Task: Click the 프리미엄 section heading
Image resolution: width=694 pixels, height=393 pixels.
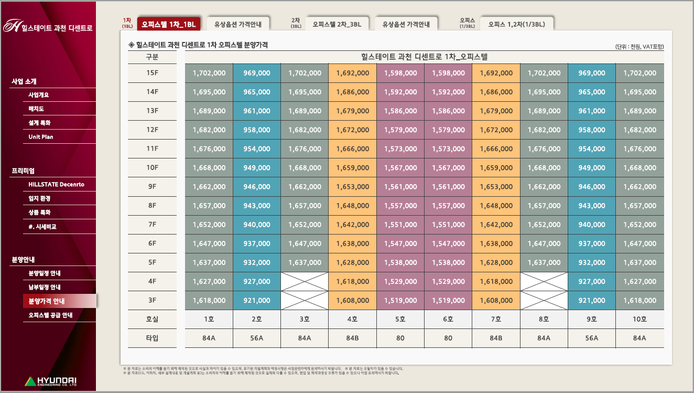Action: [x=23, y=171]
